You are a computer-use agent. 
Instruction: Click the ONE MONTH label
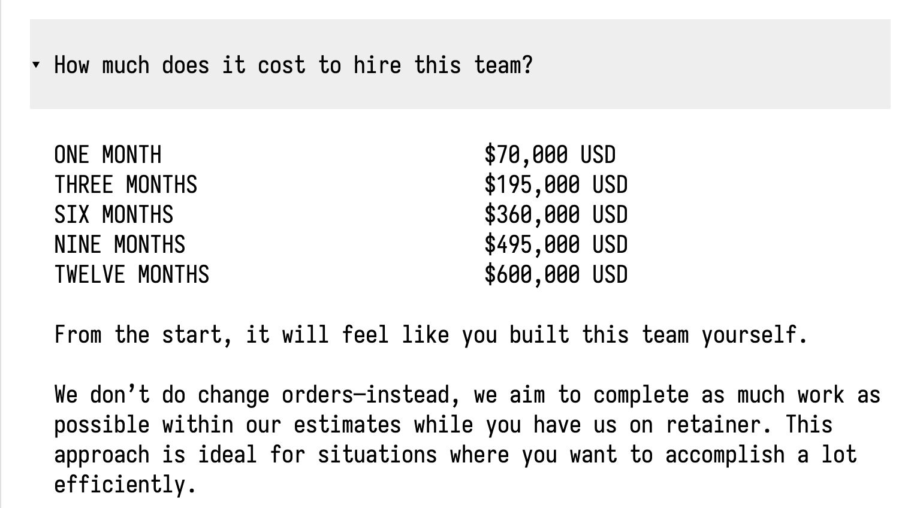108,155
